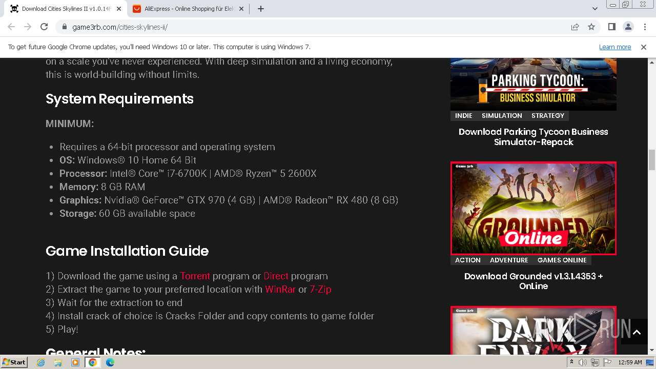This screenshot has height=369, width=656.
Task: Click the System Requirements heading
Action: pos(119,99)
